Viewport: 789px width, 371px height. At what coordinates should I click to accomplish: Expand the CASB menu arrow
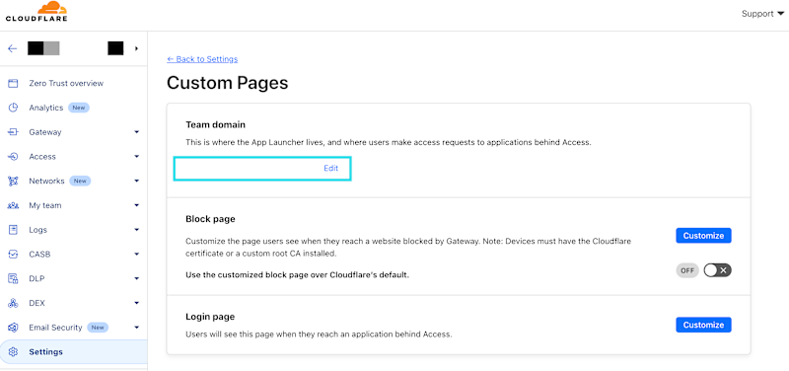(136, 255)
